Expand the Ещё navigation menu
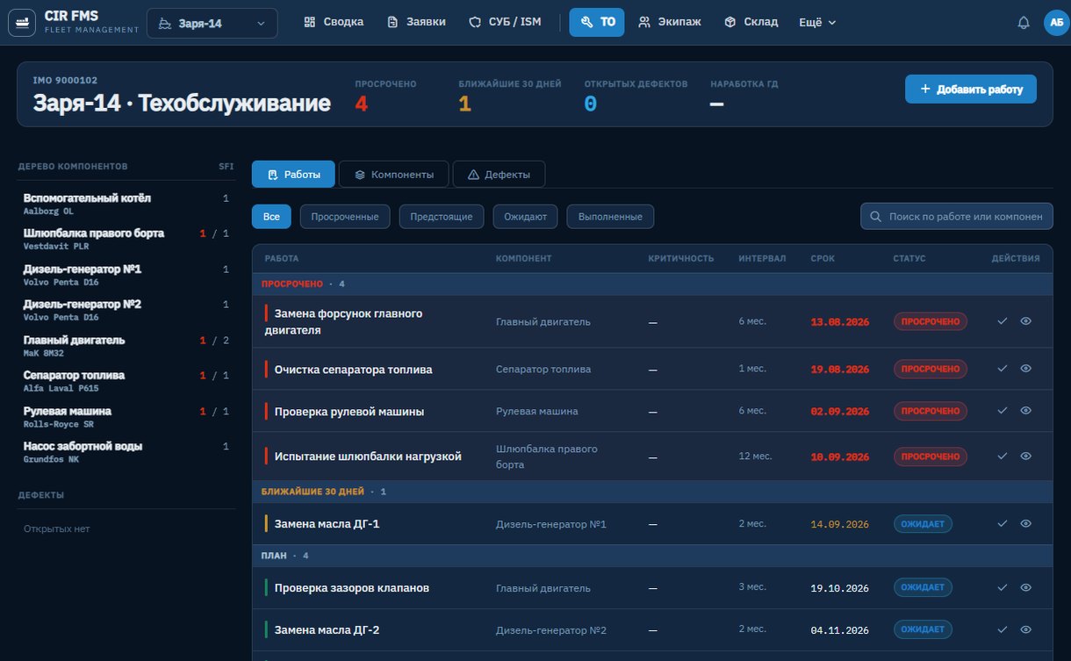Viewport: 1071px width, 661px height. pyautogui.click(x=817, y=22)
